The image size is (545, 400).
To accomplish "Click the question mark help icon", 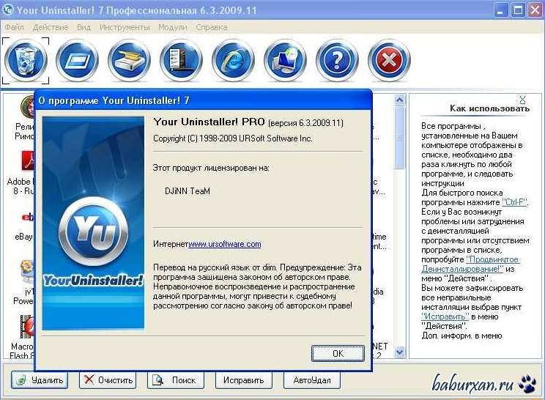I will pyautogui.click(x=337, y=61).
